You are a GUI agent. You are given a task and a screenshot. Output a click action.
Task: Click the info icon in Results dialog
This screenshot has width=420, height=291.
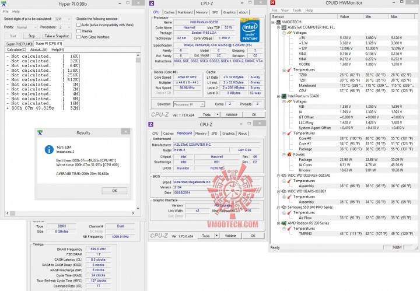(49, 149)
